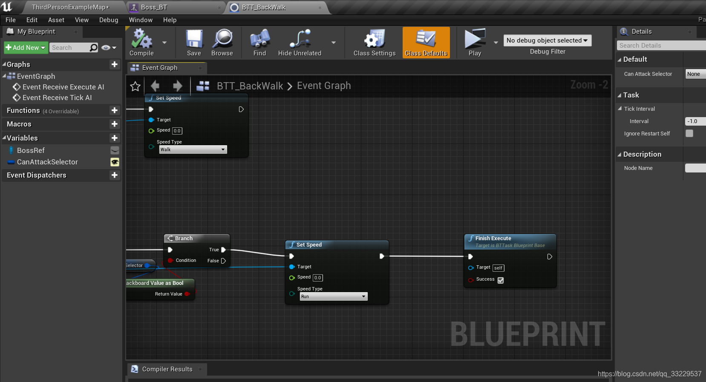Screen dimensions: 706x382
Task: Add a new variable with plus icon
Action: [x=115, y=138]
